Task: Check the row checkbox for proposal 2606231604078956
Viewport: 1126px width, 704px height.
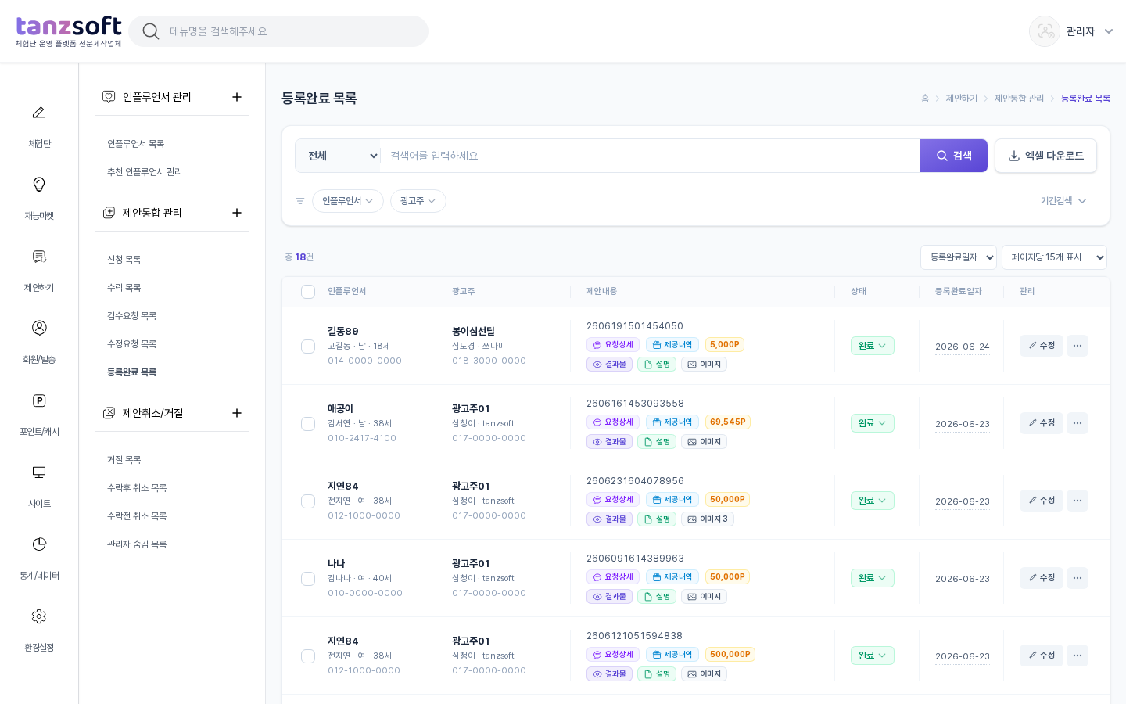Action: click(x=308, y=501)
